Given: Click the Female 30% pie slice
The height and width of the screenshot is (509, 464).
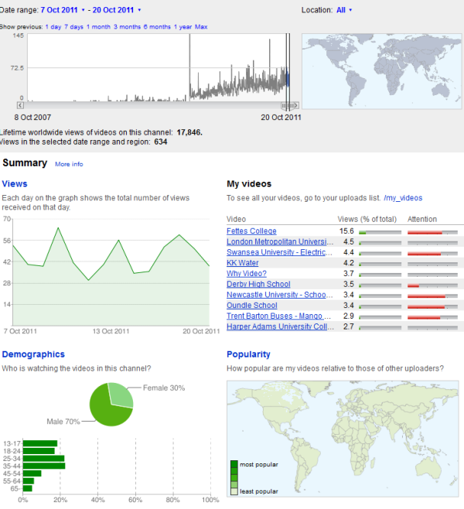Looking at the screenshot, I should [121, 394].
